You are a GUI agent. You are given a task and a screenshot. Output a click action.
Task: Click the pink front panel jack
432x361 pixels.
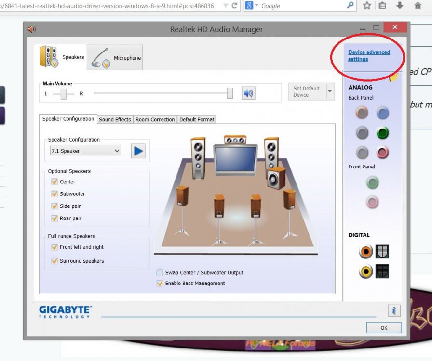click(x=373, y=202)
